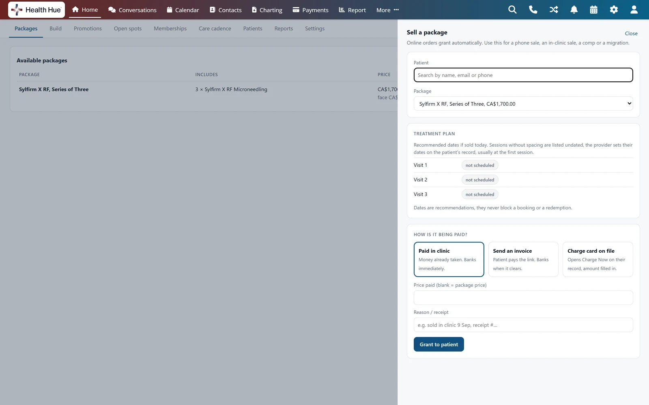Open Report in the top navigation
Image resolution: width=649 pixels, height=405 pixels.
[352, 10]
